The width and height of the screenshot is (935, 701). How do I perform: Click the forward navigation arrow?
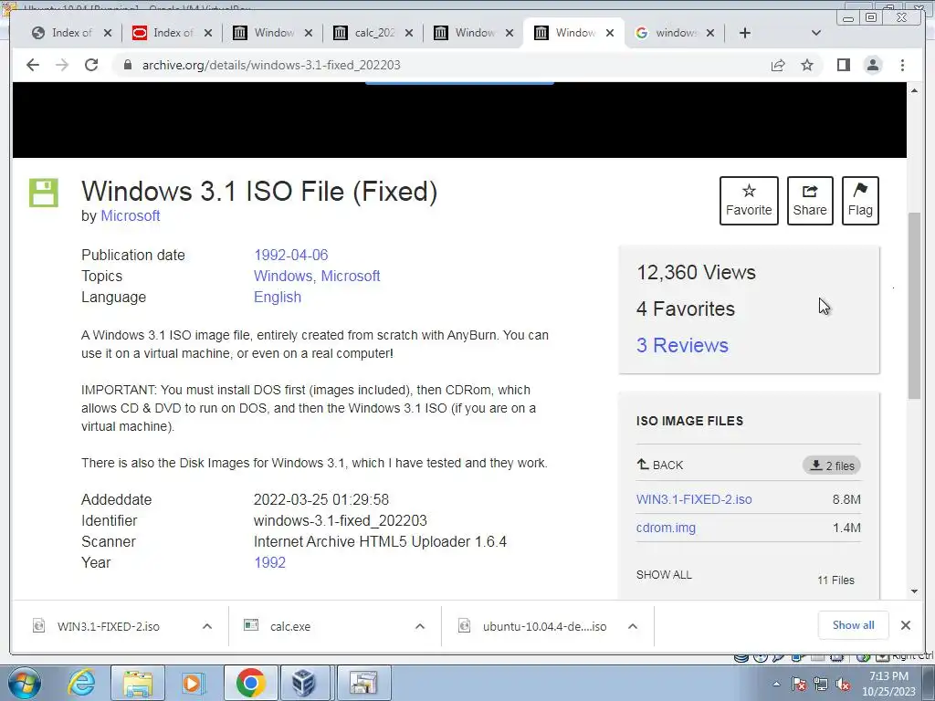tap(62, 65)
